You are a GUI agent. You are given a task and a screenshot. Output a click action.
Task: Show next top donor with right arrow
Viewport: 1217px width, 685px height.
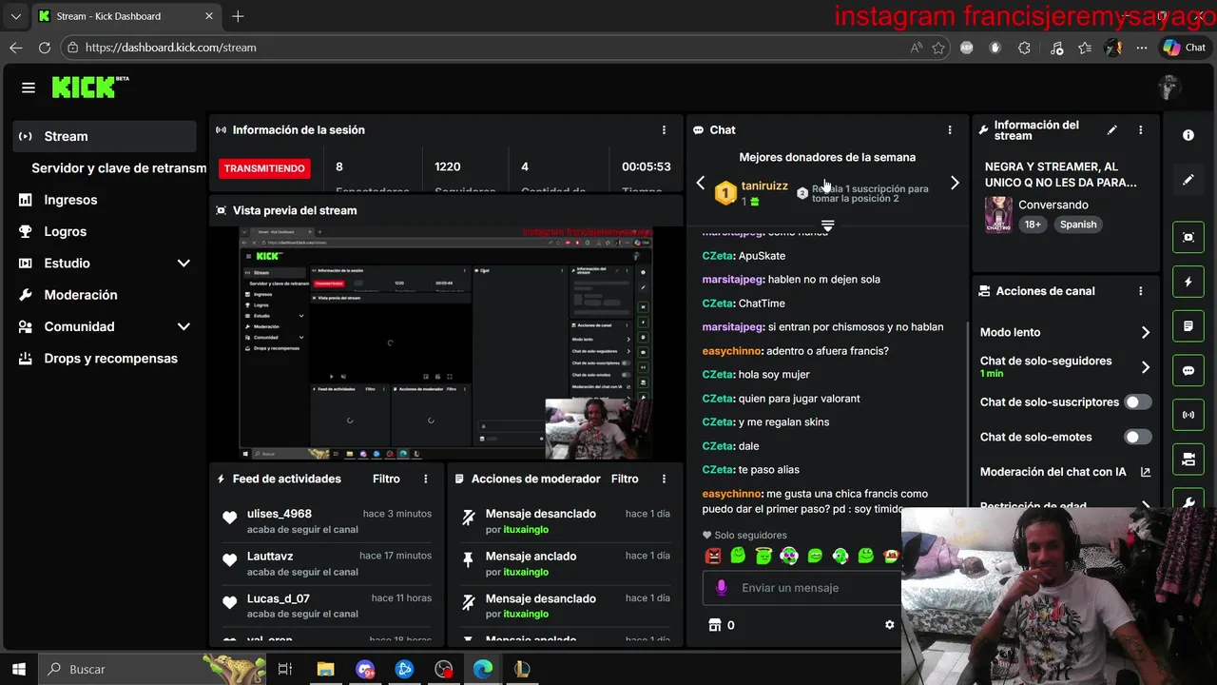click(x=955, y=183)
